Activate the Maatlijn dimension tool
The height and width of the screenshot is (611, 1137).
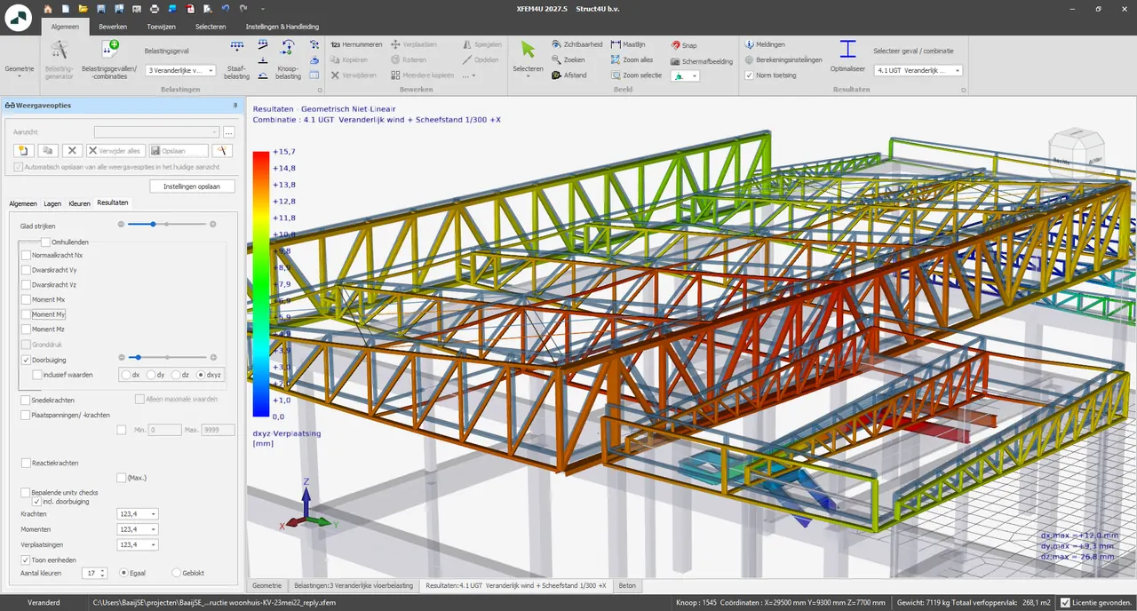(628, 44)
